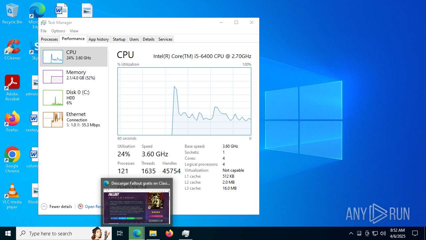The image size is (426, 240).
Task: Select the CPU performance graph entry
Action: coord(74,57)
